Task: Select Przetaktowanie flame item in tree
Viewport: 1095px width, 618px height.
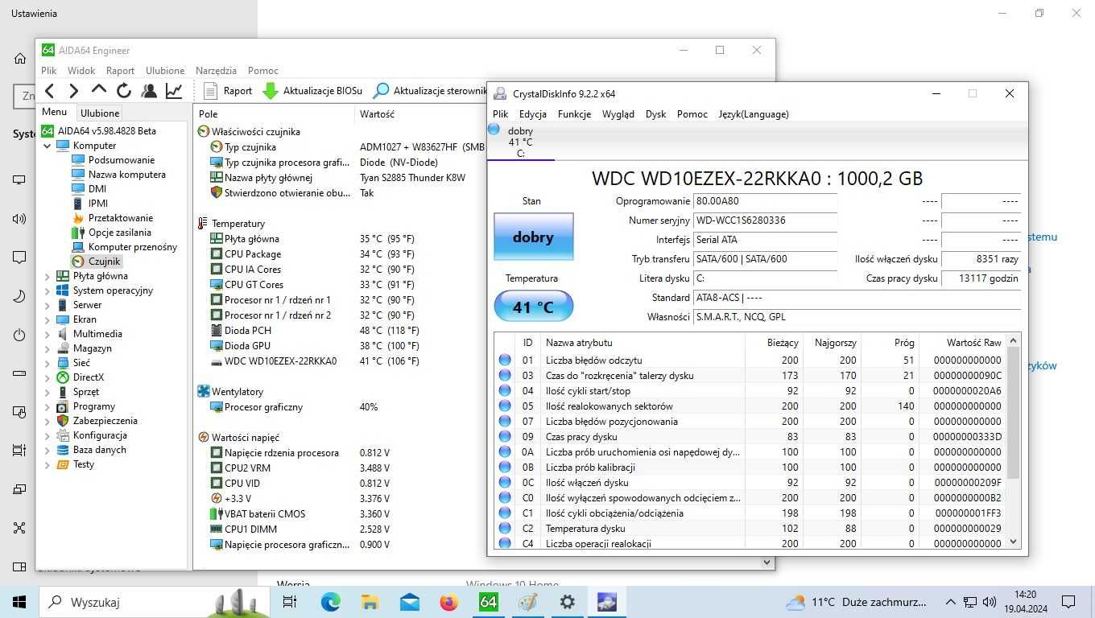Action: [x=113, y=218]
